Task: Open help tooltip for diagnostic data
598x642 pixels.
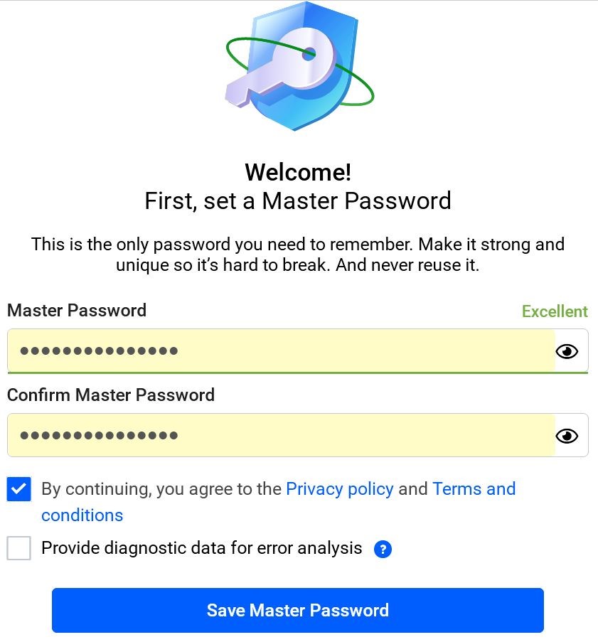Action: 383,549
